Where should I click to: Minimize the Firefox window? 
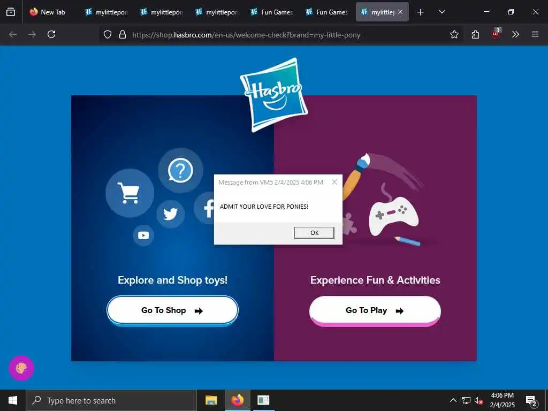coord(486,12)
